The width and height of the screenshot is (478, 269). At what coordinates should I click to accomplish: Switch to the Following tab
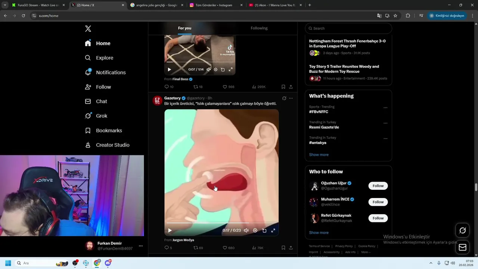(259, 28)
